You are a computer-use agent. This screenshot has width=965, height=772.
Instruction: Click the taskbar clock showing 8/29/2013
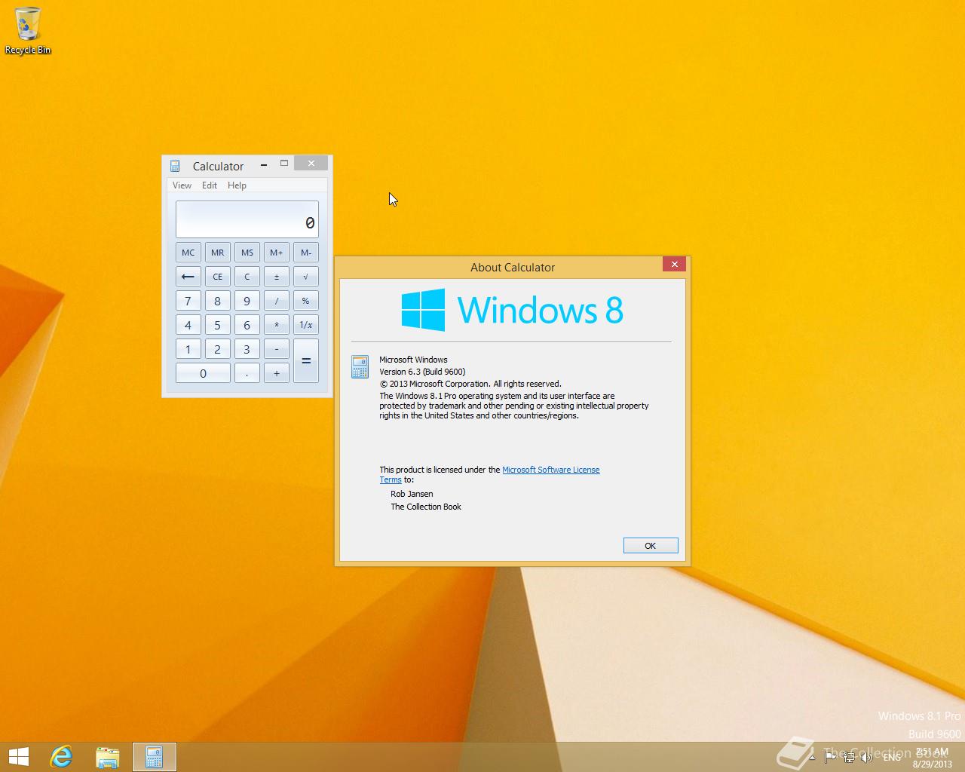[933, 758]
